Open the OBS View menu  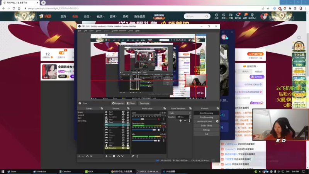click(92, 31)
